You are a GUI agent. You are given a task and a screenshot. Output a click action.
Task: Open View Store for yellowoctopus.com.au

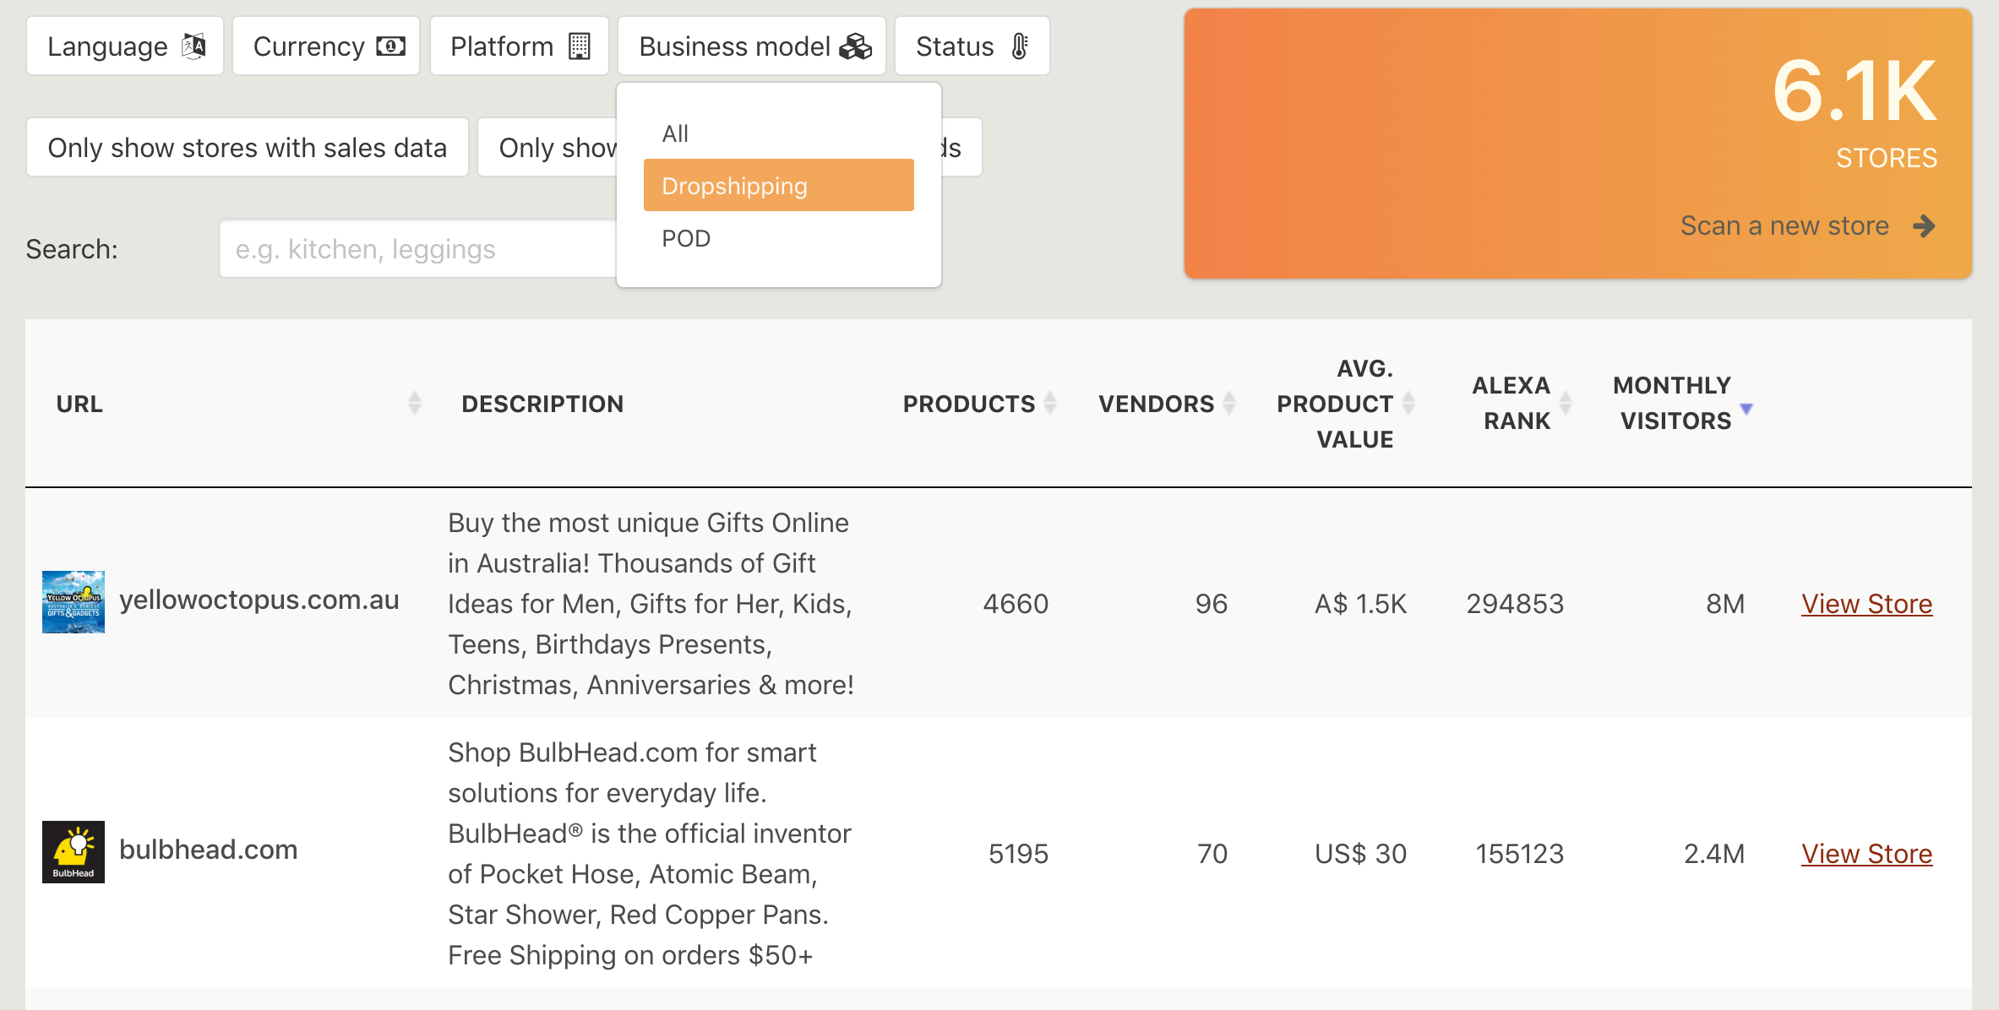tap(1866, 603)
